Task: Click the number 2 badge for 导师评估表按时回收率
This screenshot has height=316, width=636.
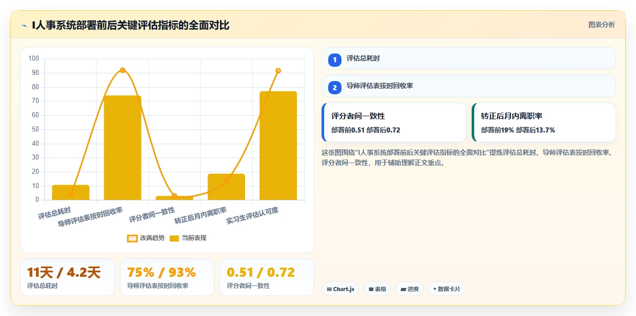Action: (x=335, y=88)
